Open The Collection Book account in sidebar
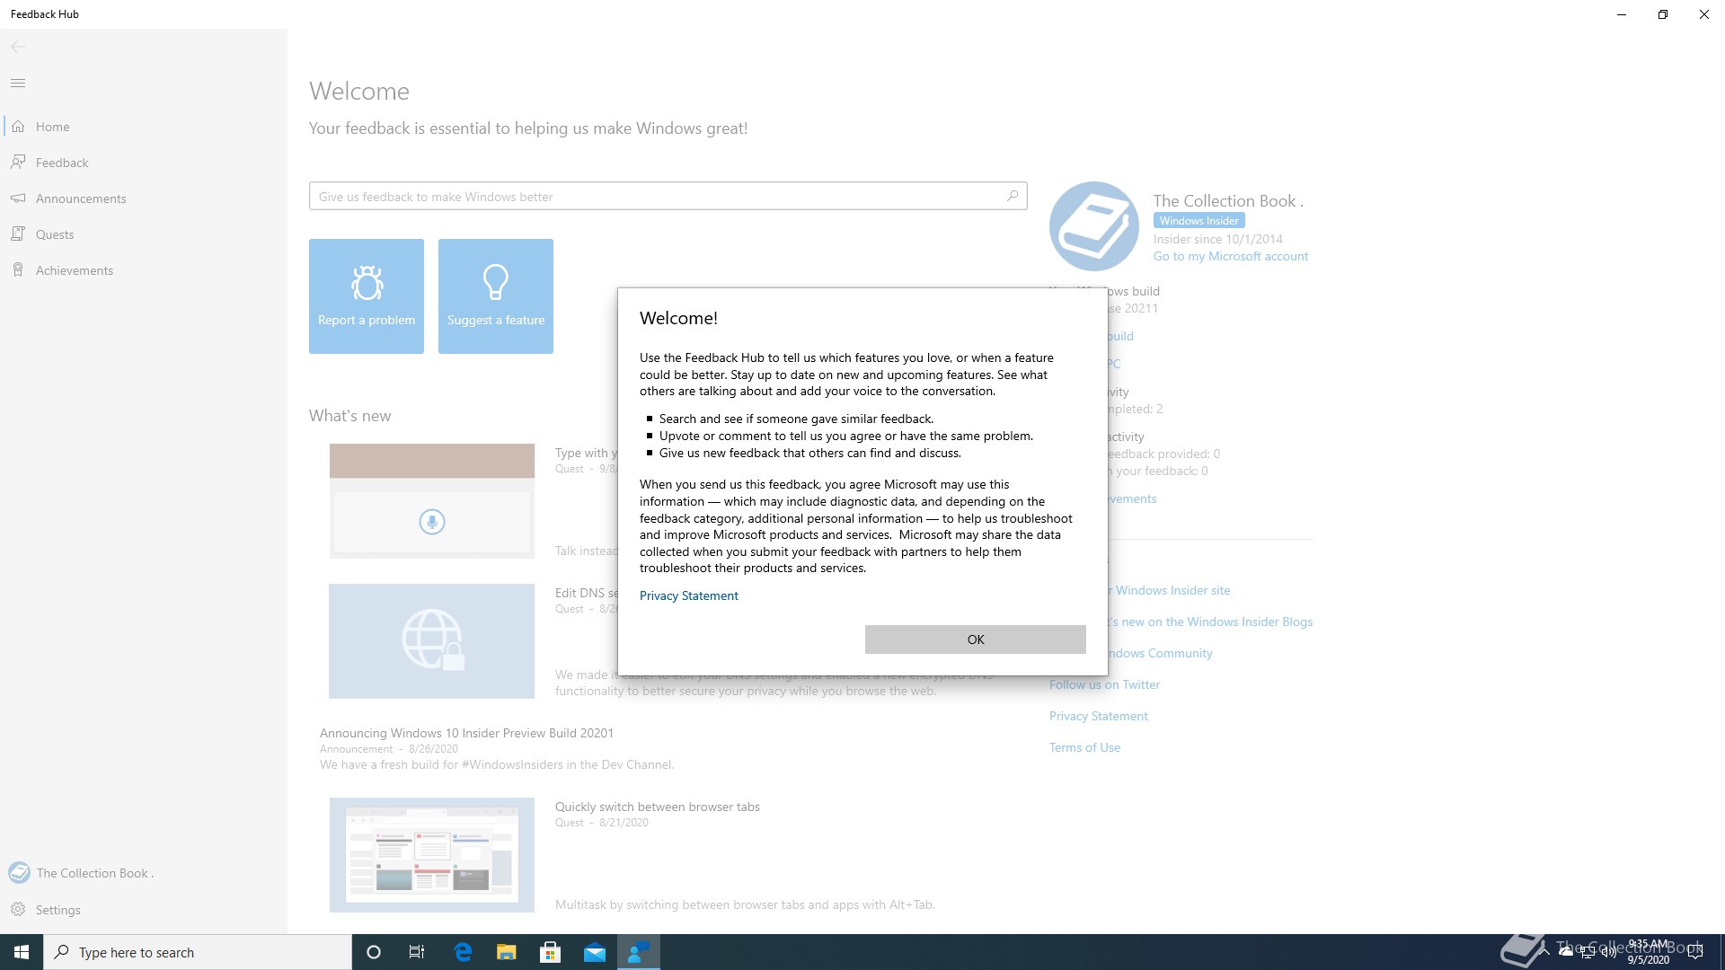The image size is (1725, 970). click(x=144, y=873)
